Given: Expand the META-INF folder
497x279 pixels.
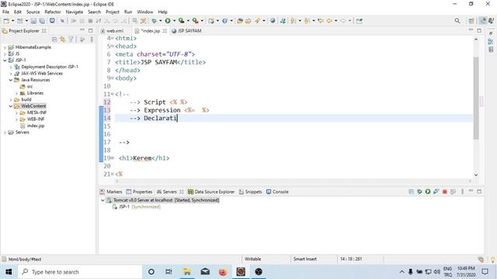Looking at the screenshot, I should tap(16, 112).
